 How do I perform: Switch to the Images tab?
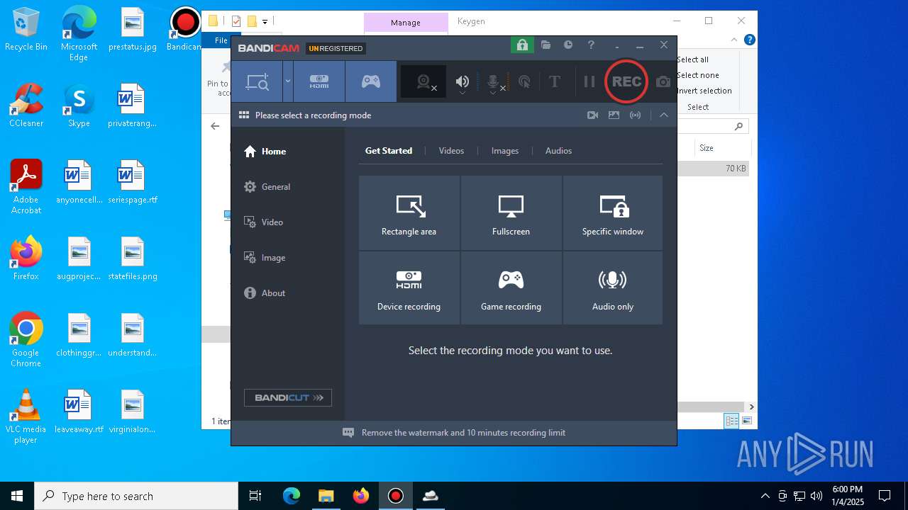click(505, 150)
